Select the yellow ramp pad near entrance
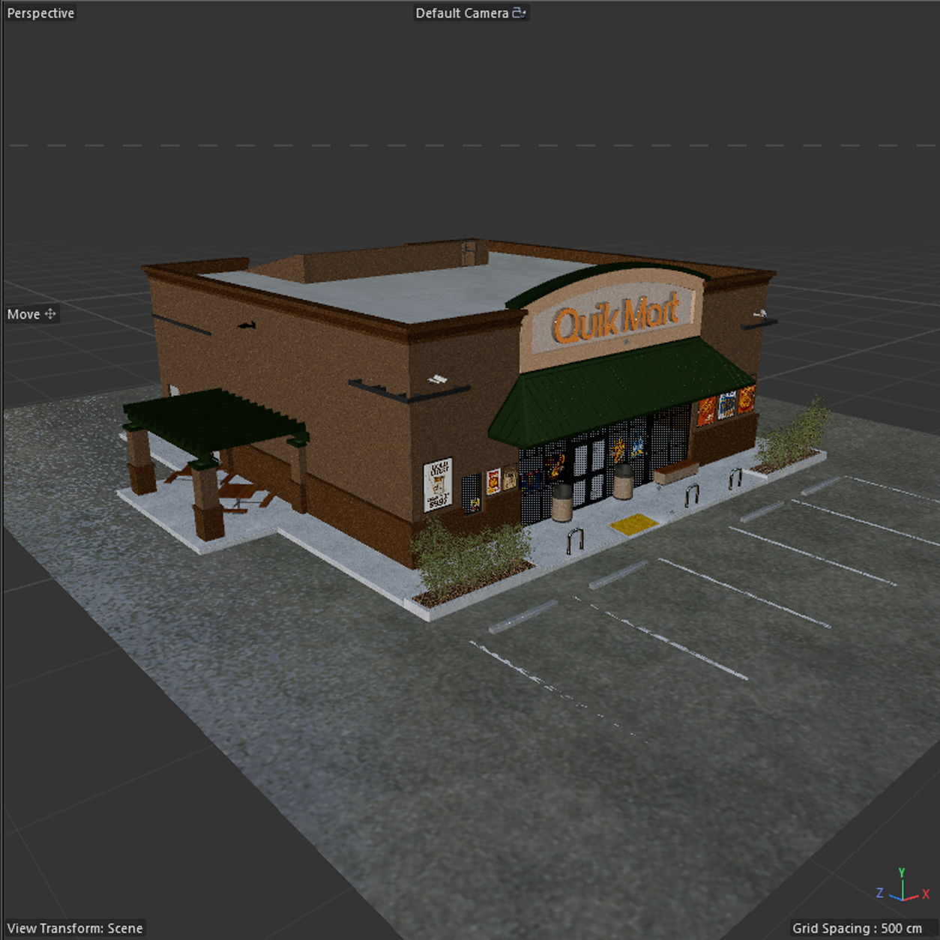Image resolution: width=940 pixels, height=940 pixels. point(633,523)
